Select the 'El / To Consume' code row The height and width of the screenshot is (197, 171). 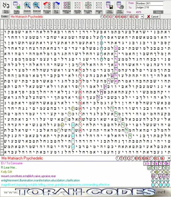85,163
